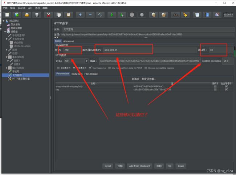Expand the 百度3 tree node
Viewport: 236px width, 175px height.
pyautogui.click(x=8, y=61)
